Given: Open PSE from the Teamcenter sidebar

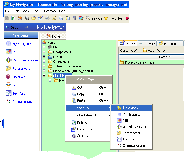Looking at the screenshot, I should click(12, 52).
